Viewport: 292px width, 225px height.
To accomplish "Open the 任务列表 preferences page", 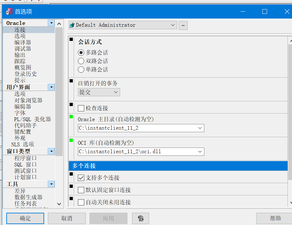I will point(26,204).
